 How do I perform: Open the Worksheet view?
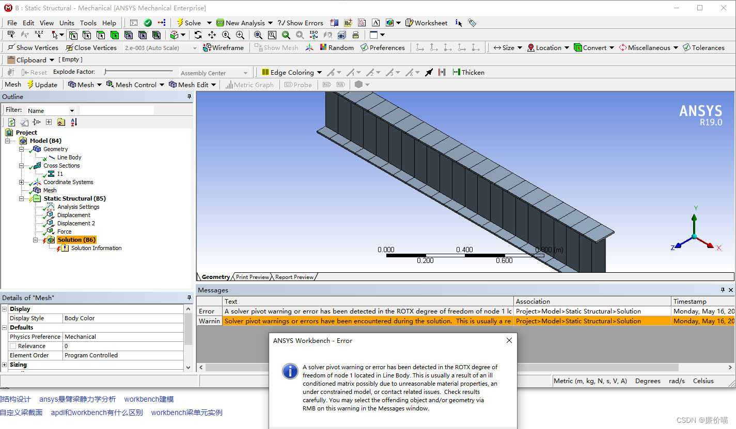click(427, 23)
